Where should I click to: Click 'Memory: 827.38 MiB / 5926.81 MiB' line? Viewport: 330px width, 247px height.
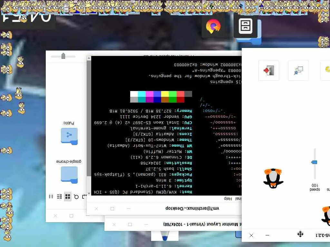(151, 111)
